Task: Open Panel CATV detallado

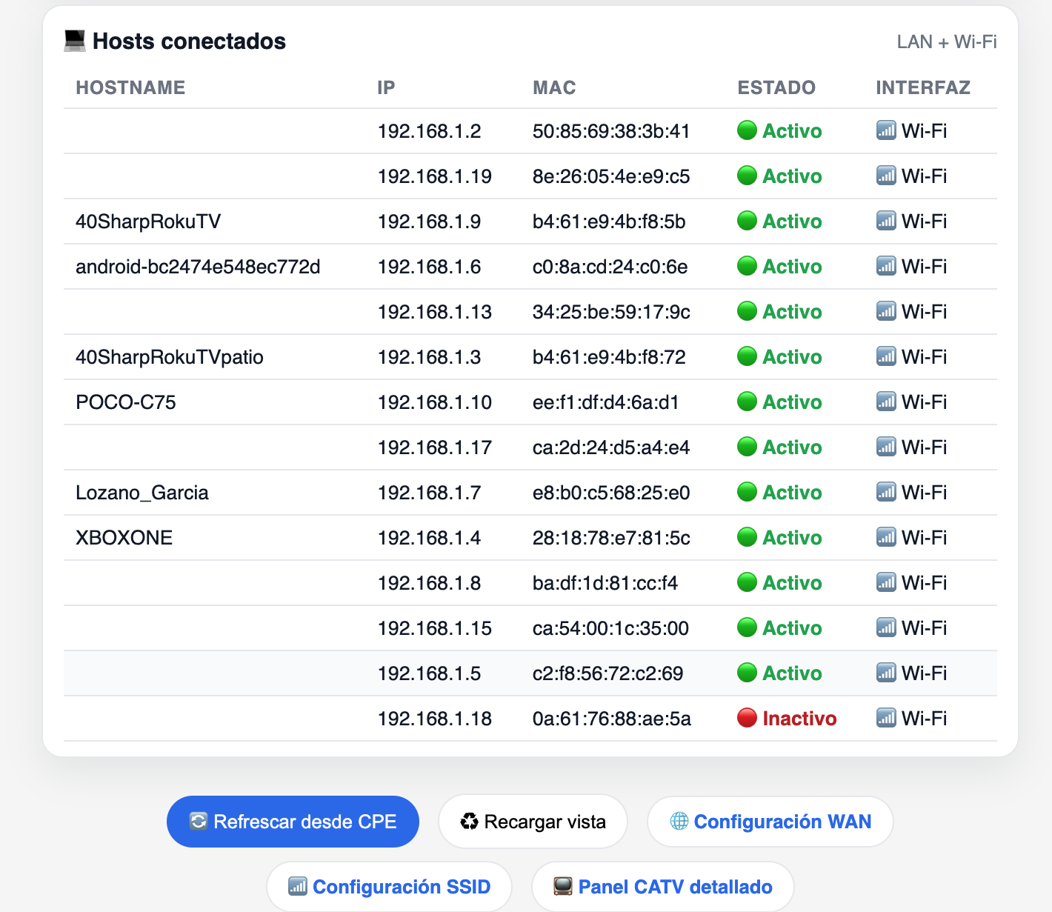Action: pyautogui.click(x=662, y=887)
